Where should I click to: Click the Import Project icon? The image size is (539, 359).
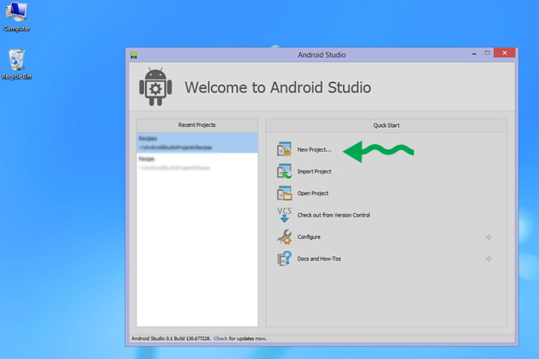tap(285, 171)
